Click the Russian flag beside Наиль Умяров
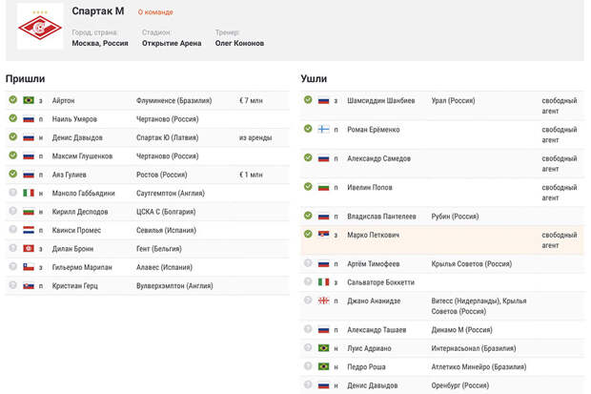This screenshot has width=591, height=394. click(x=29, y=119)
